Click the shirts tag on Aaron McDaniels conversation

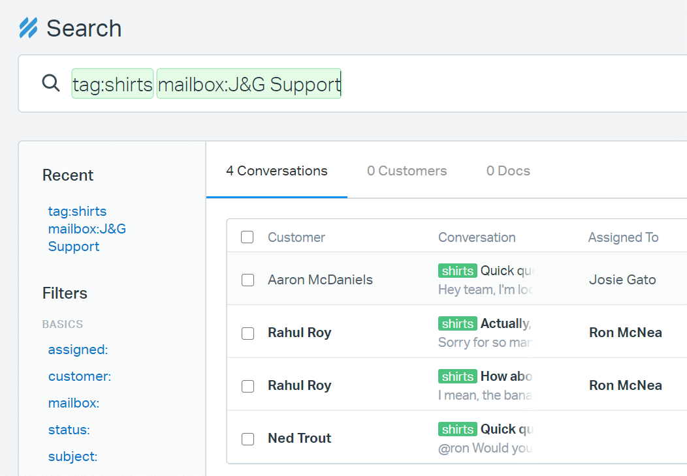457,271
